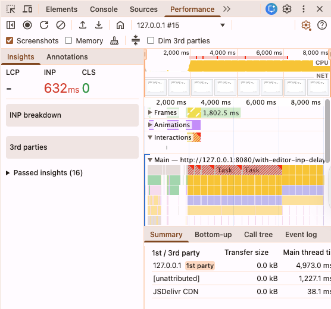Screen dimensions: 331x309
Task: Select the Summary tab
Action: (x=166, y=235)
